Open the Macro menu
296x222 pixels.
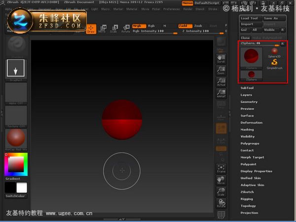click(x=106, y=9)
